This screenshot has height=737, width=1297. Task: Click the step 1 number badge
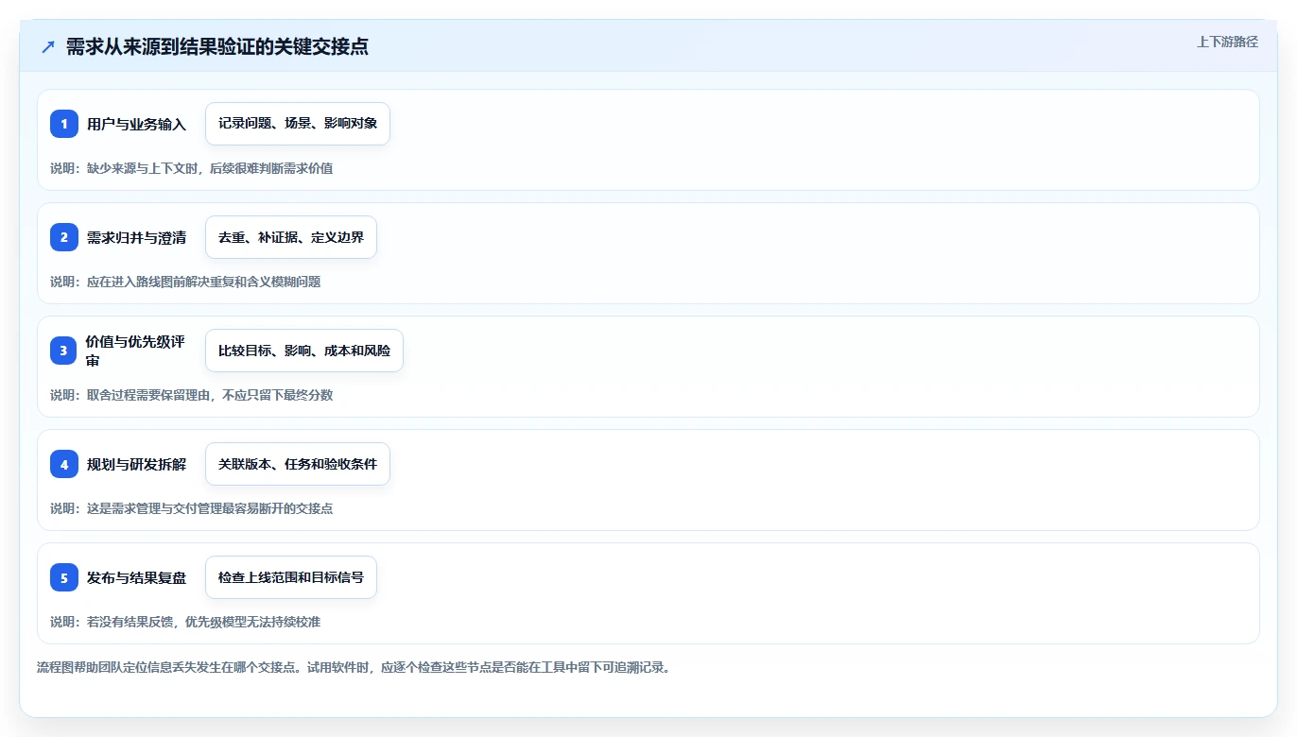(64, 124)
